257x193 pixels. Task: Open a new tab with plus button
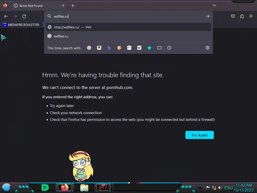tap(73, 6)
